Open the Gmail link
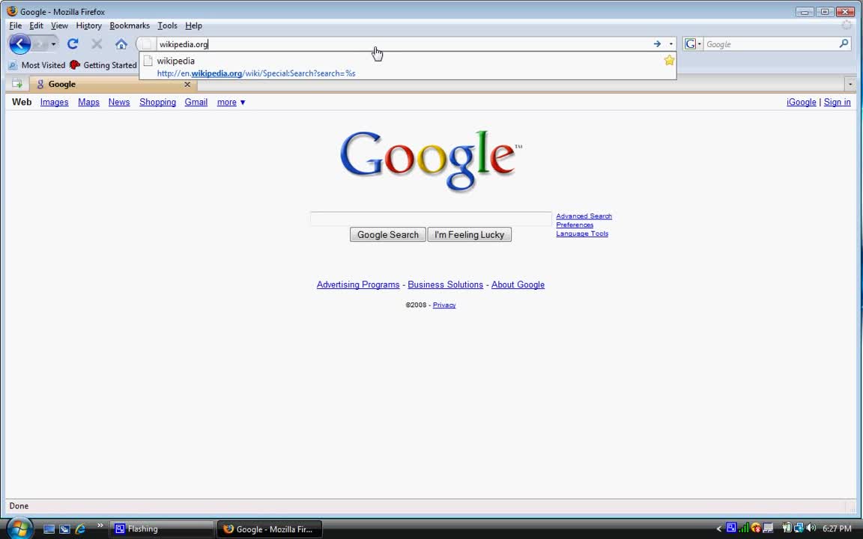The image size is (863, 539). pos(196,103)
